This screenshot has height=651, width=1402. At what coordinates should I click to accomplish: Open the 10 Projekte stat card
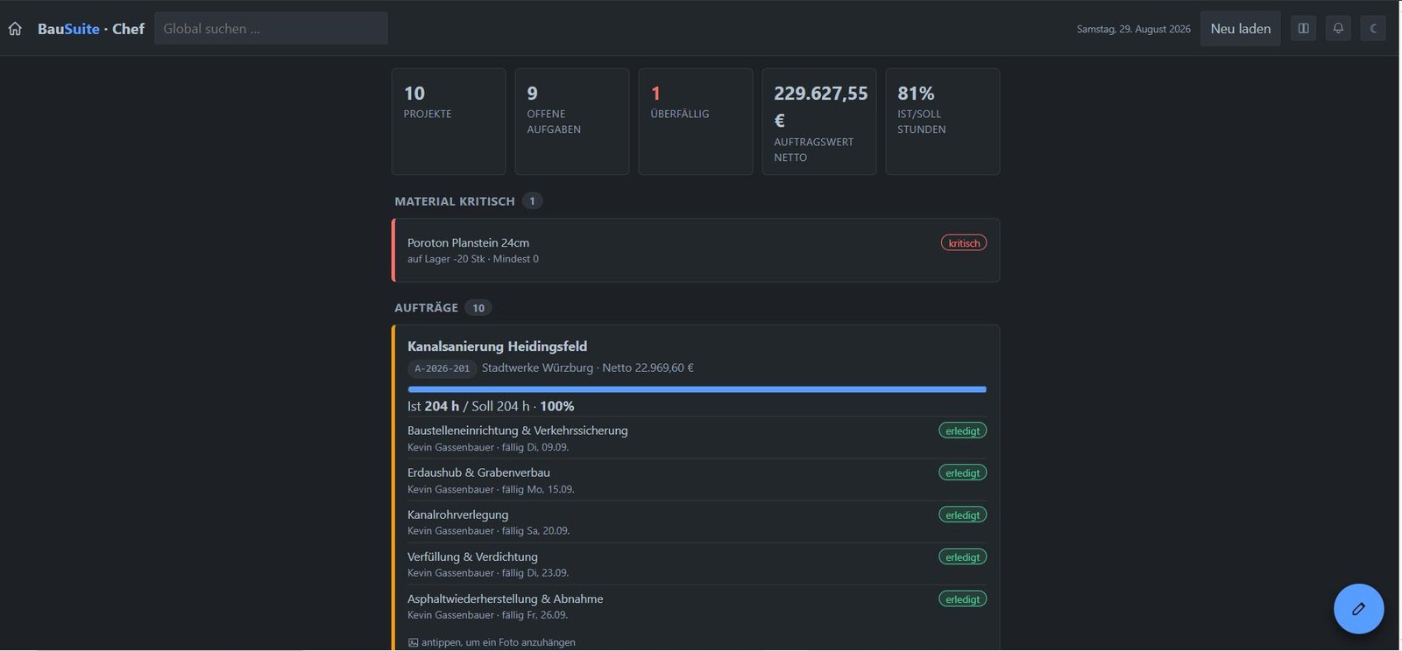449,122
